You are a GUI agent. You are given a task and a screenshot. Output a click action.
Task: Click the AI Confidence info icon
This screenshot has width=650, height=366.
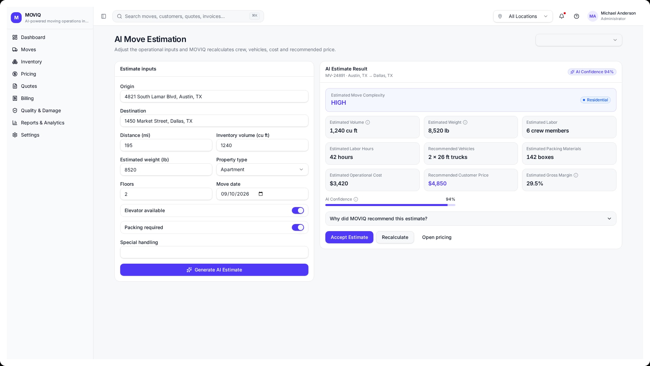tap(356, 199)
